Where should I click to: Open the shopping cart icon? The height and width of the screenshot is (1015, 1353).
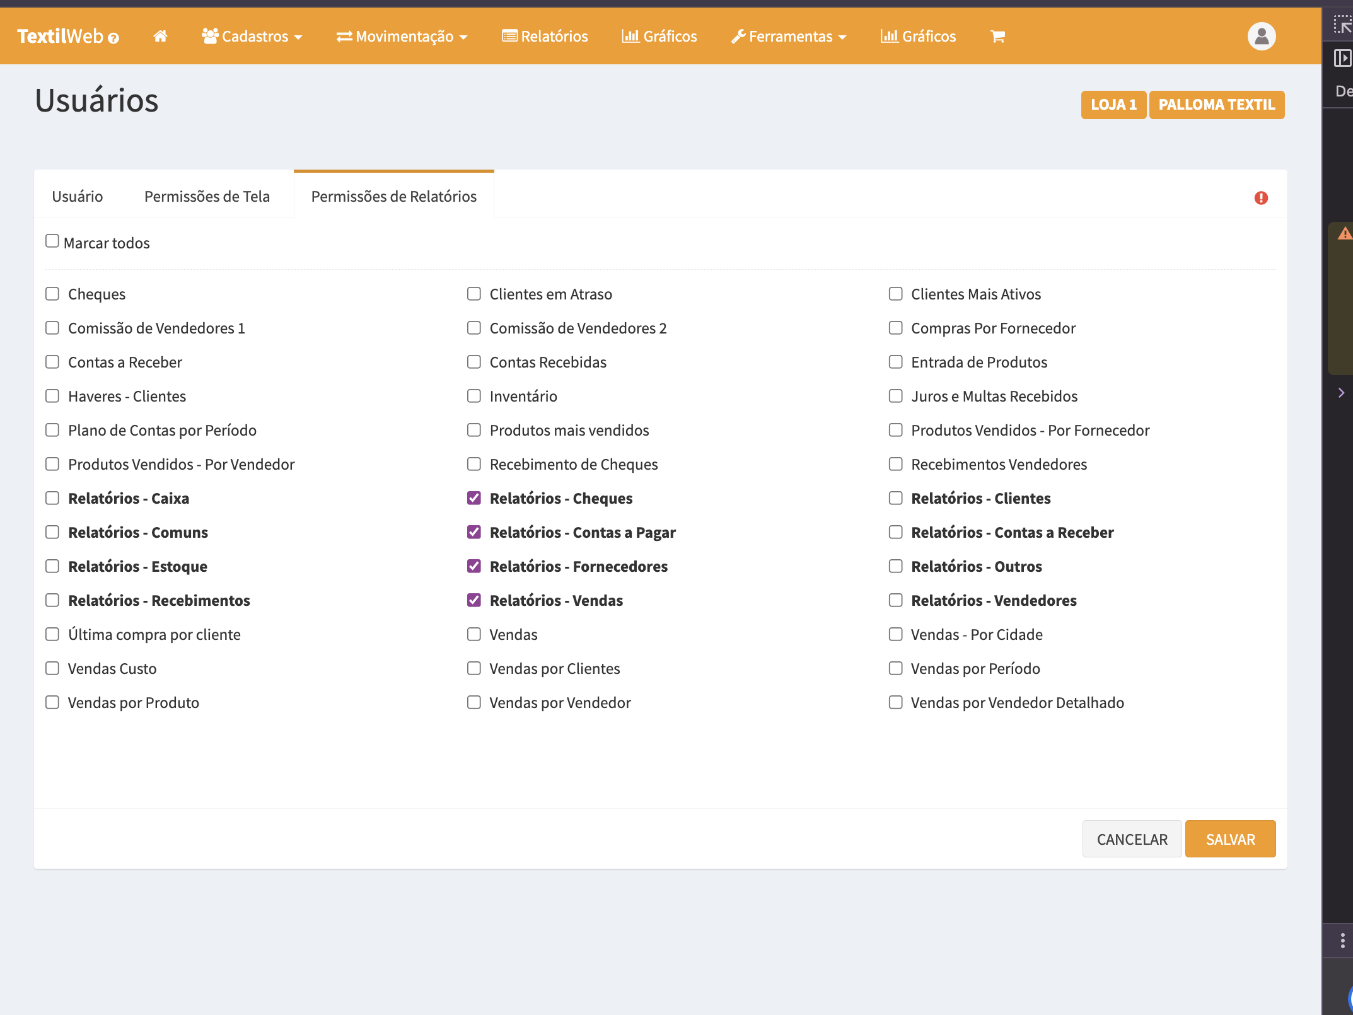click(x=997, y=37)
